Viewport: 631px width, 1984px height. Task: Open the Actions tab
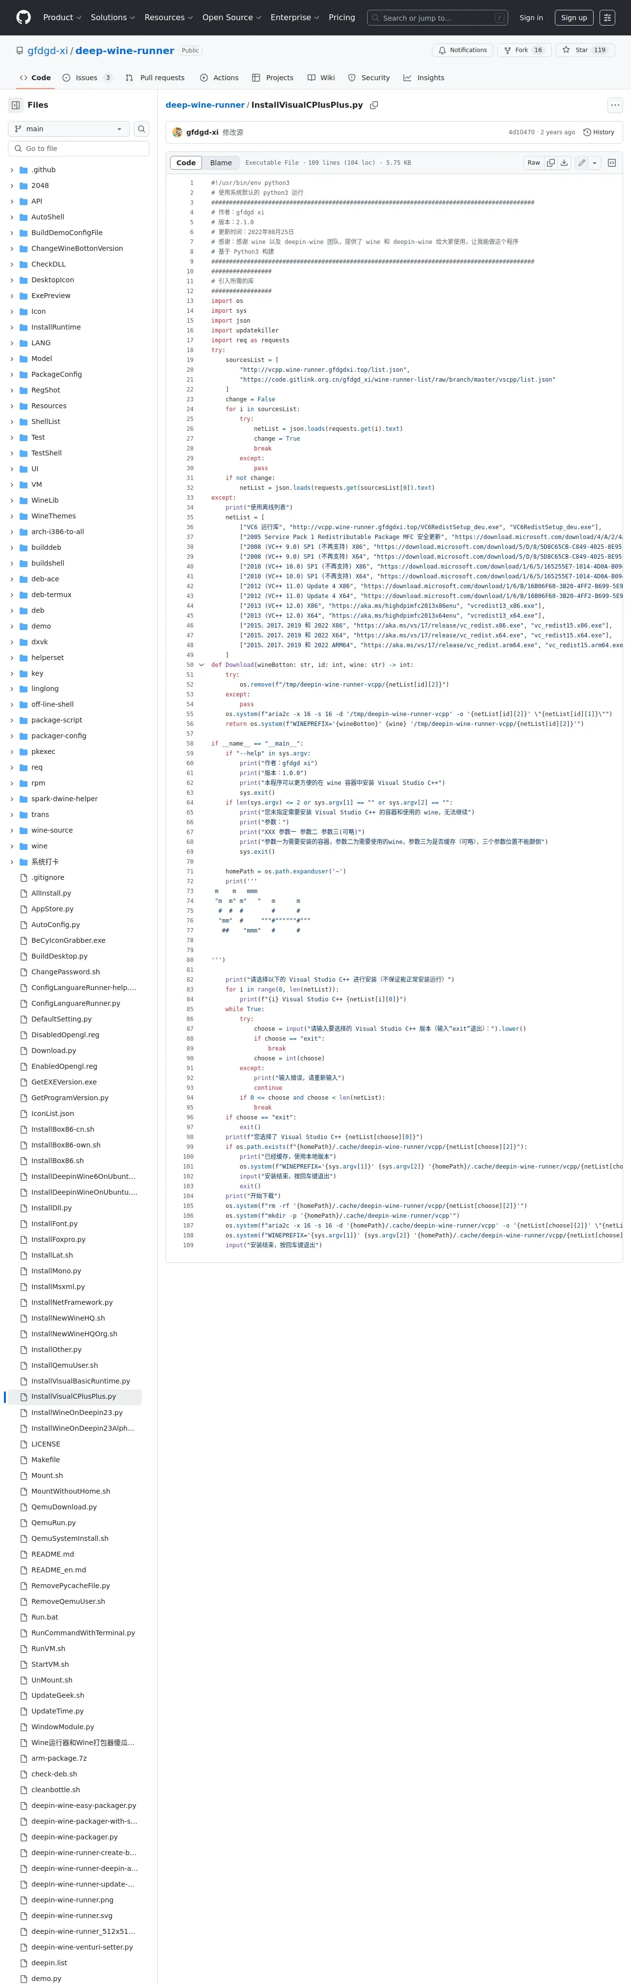tap(219, 78)
